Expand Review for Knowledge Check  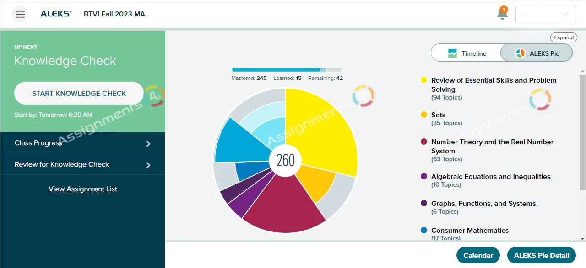82,164
